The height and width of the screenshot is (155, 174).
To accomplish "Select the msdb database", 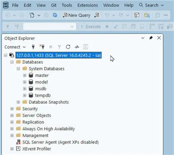I will [x=41, y=89].
